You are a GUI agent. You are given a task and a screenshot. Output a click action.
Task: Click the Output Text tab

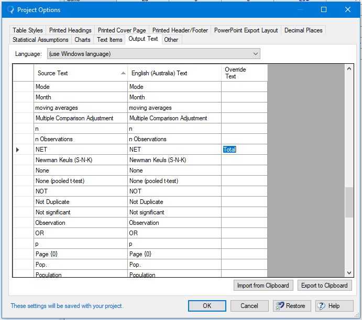[143, 39]
